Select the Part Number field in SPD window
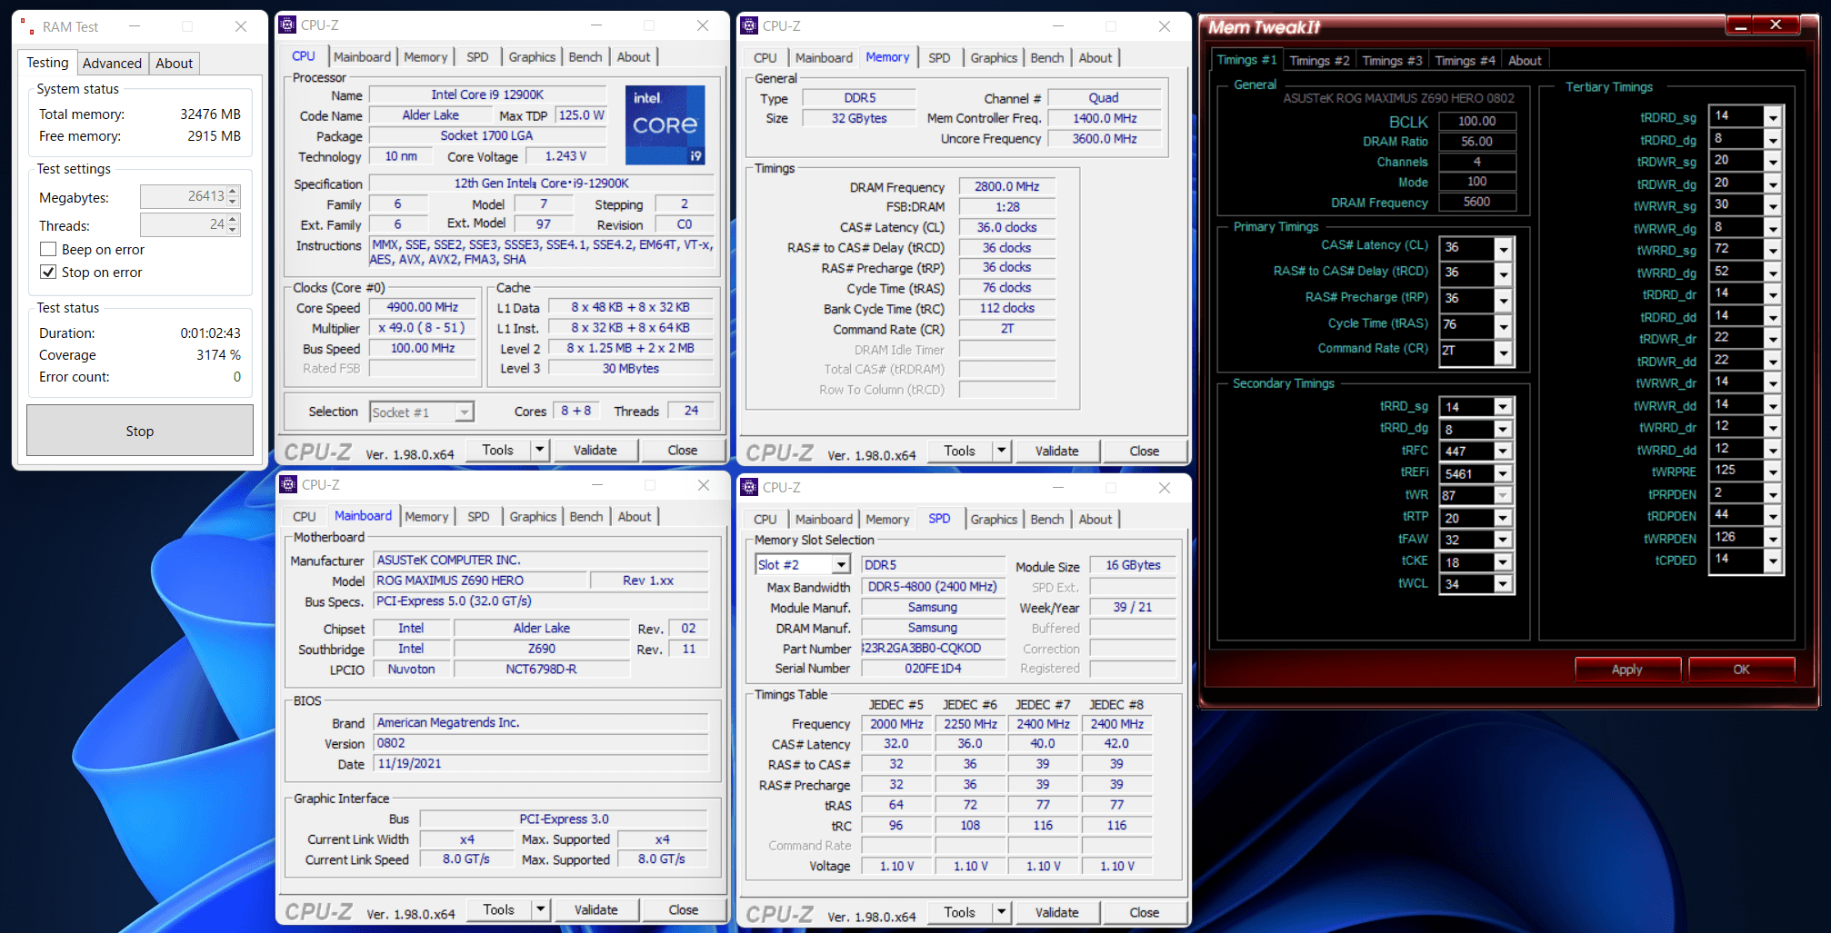This screenshot has width=1831, height=933. 934,649
